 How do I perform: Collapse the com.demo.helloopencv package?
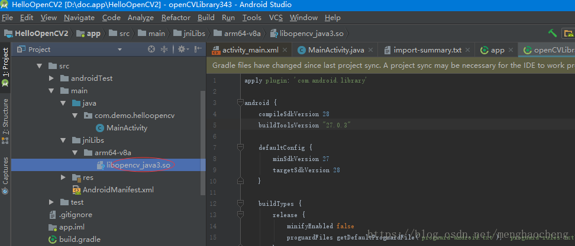pos(75,116)
